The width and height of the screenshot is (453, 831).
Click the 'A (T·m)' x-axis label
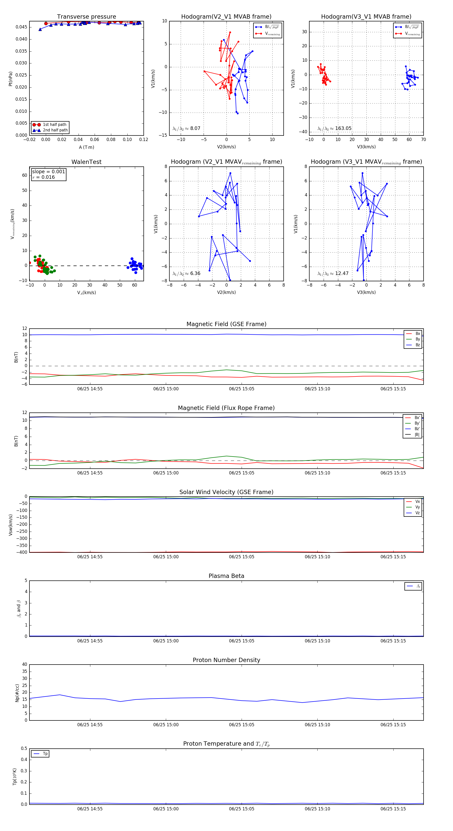86,147
